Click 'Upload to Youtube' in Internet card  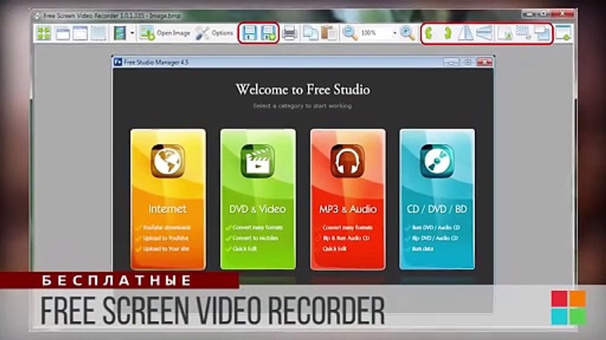[166, 238]
